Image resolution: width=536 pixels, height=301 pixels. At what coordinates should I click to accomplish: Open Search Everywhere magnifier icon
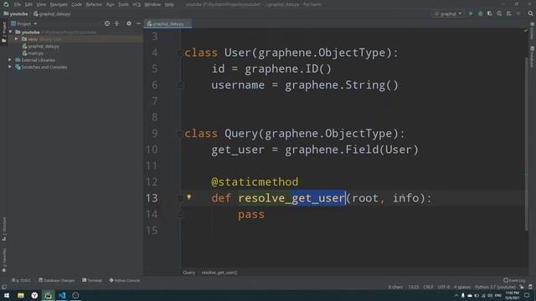[x=530, y=13]
